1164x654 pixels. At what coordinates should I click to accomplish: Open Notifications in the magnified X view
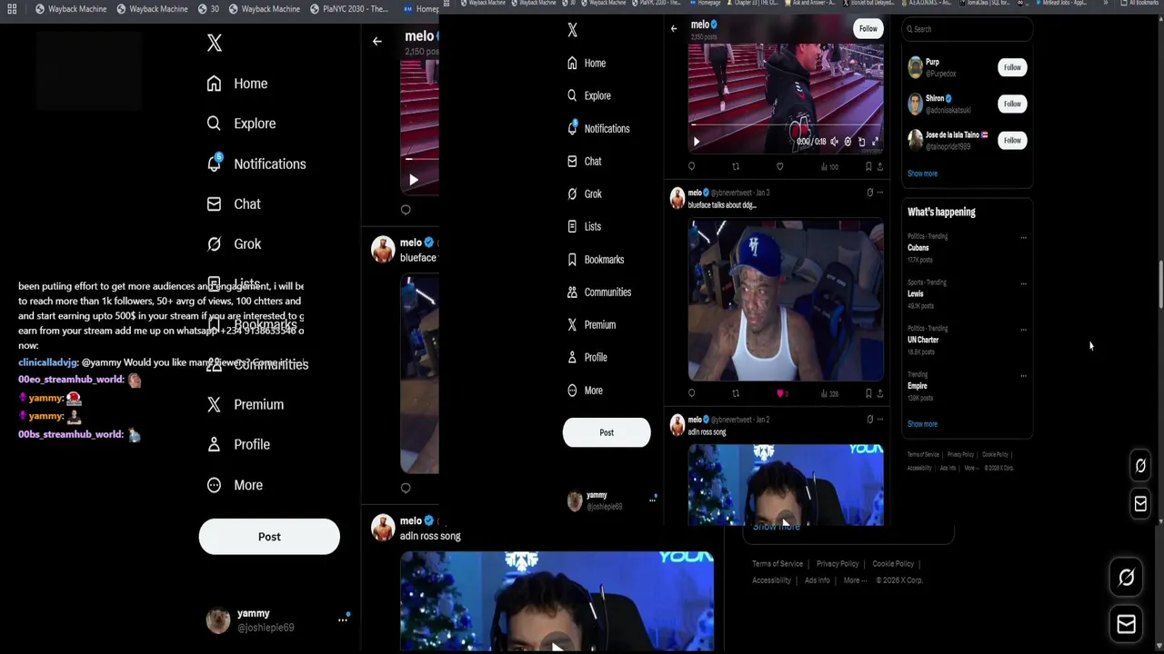256,163
